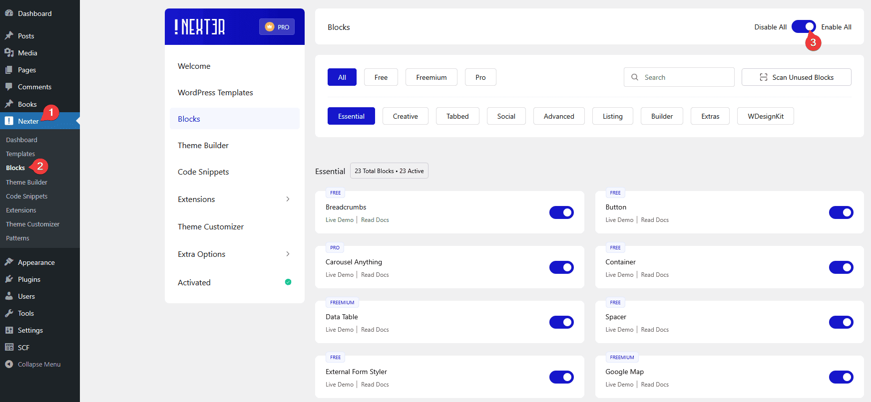Turn off the Google Map block
Image resolution: width=871 pixels, height=402 pixels.
coord(841,377)
